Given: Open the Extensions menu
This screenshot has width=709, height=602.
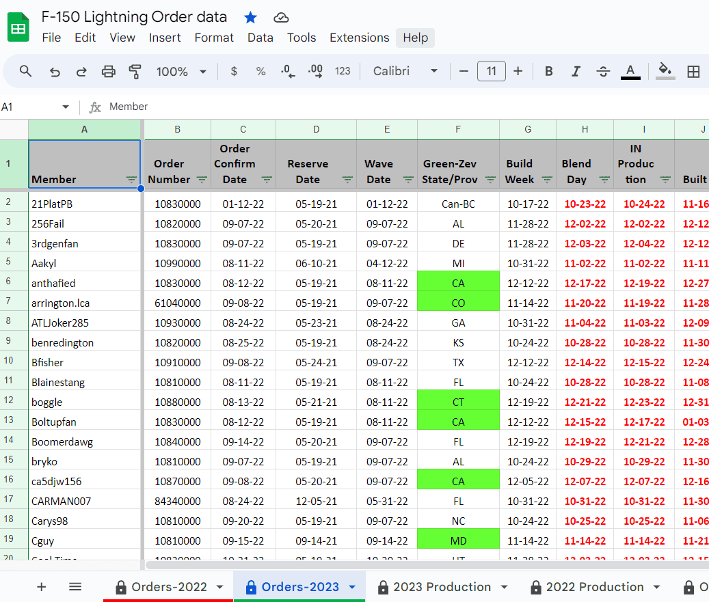Looking at the screenshot, I should click(359, 38).
